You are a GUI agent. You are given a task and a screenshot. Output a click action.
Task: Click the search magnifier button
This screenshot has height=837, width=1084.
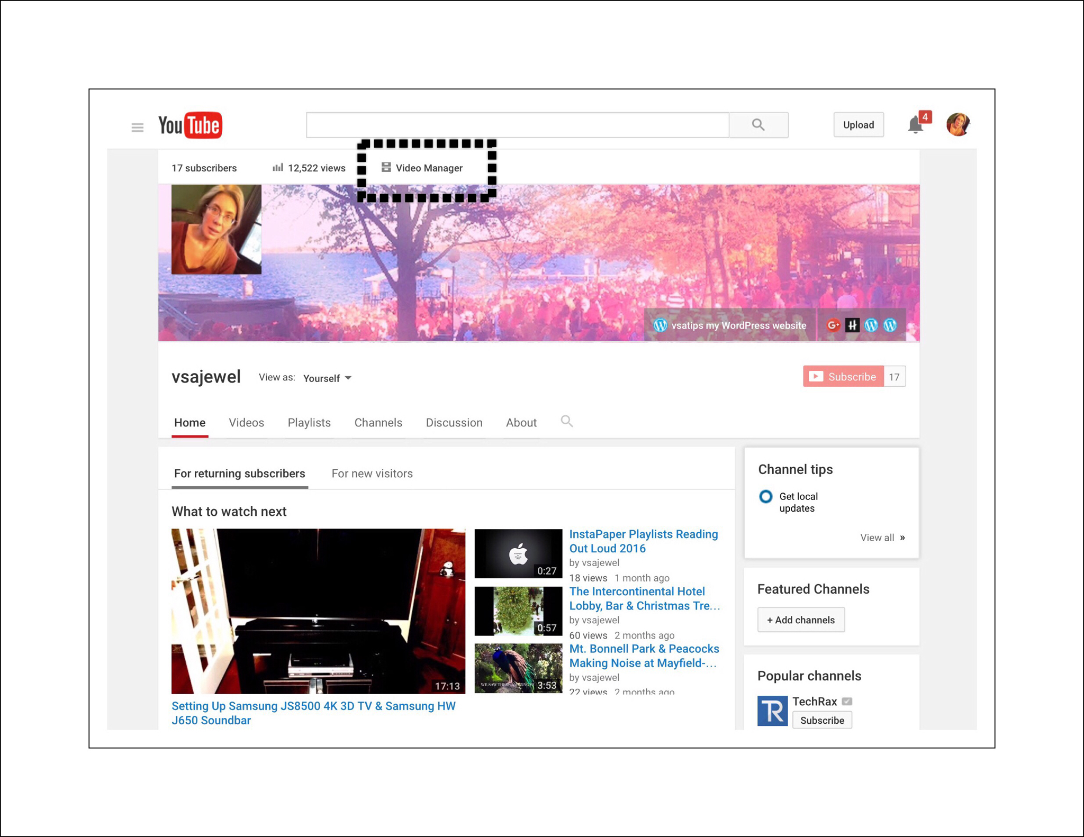[x=758, y=125]
